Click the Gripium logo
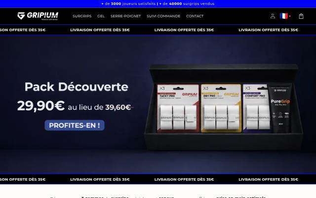The width and height of the screenshot is (316, 198). click(38, 16)
